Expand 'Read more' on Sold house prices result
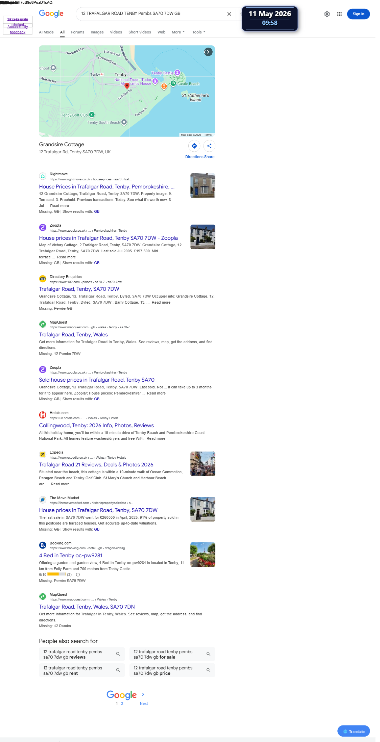Viewport: 380px width, 742px height. click(156, 393)
